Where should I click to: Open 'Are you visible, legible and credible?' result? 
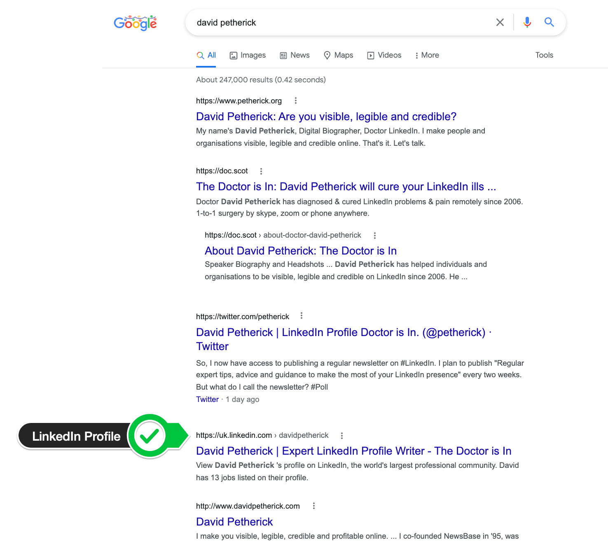[x=326, y=117]
